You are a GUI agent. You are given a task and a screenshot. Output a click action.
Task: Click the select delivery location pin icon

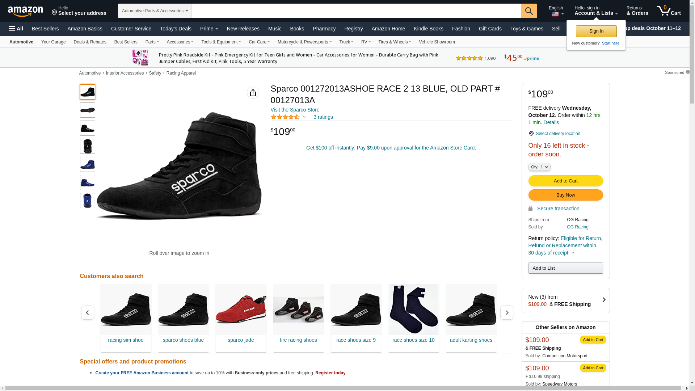[x=531, y=134]
